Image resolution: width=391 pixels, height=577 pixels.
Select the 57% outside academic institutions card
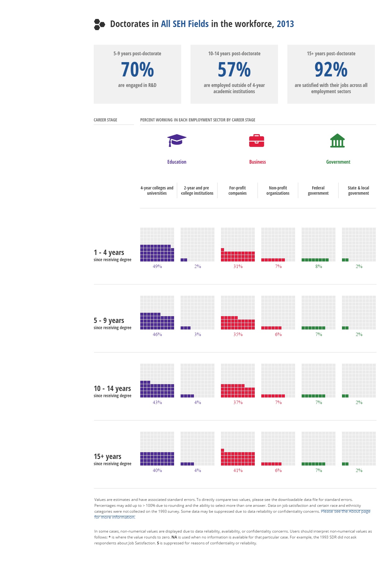click(x=234, y=74)
